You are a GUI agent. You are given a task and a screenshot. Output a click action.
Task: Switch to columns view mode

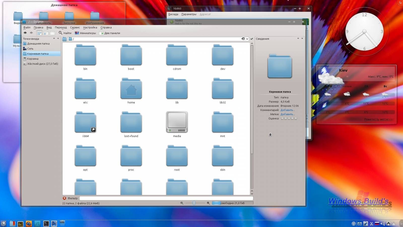pos(52,33)
